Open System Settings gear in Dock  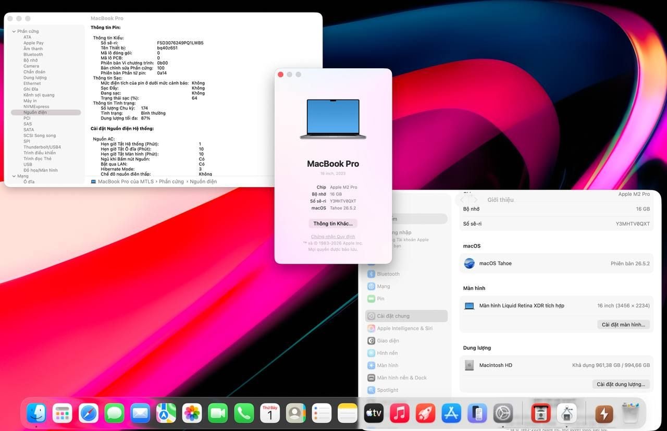(503, 413)
